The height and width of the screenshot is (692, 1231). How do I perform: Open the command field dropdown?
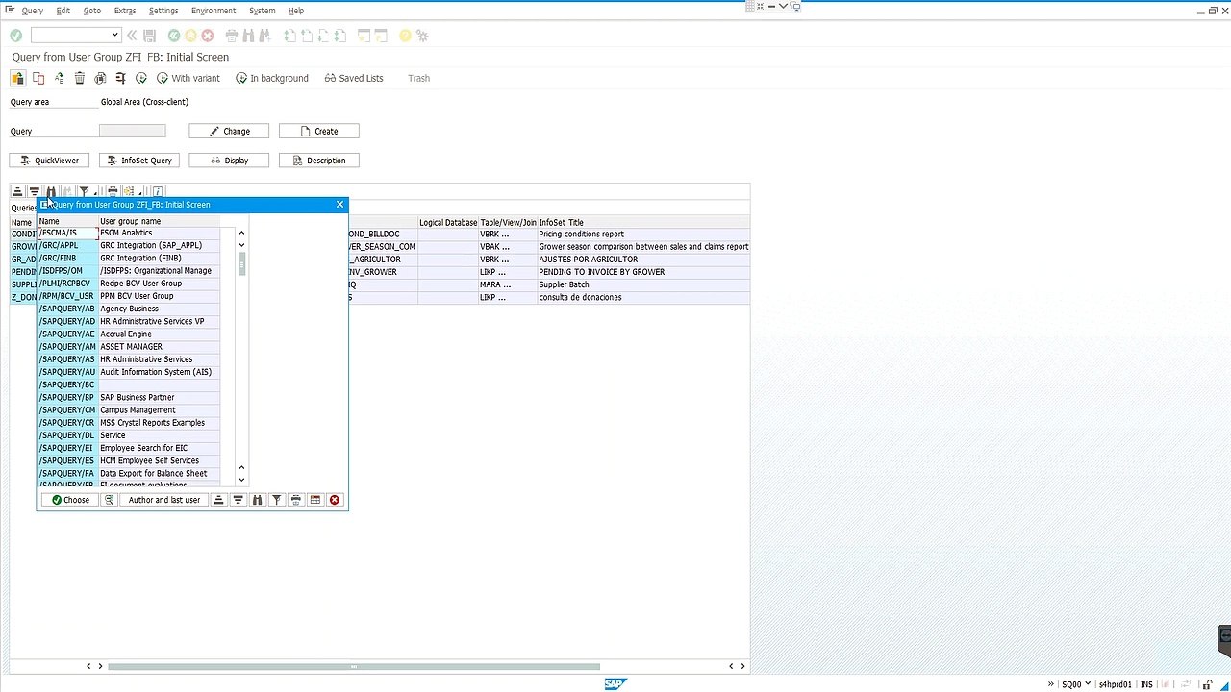click(114, 36)
